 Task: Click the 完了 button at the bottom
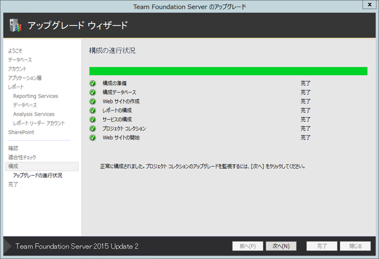coord(322,246)
